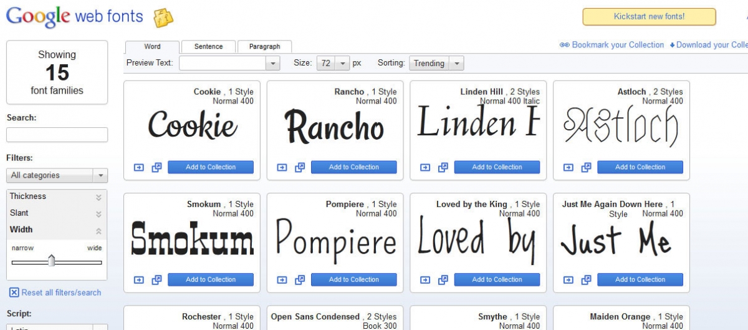Open Pompiere pop-out window icon
Image resolution: width=748 pixels, height=330 pixels.
tap(300, 279)
